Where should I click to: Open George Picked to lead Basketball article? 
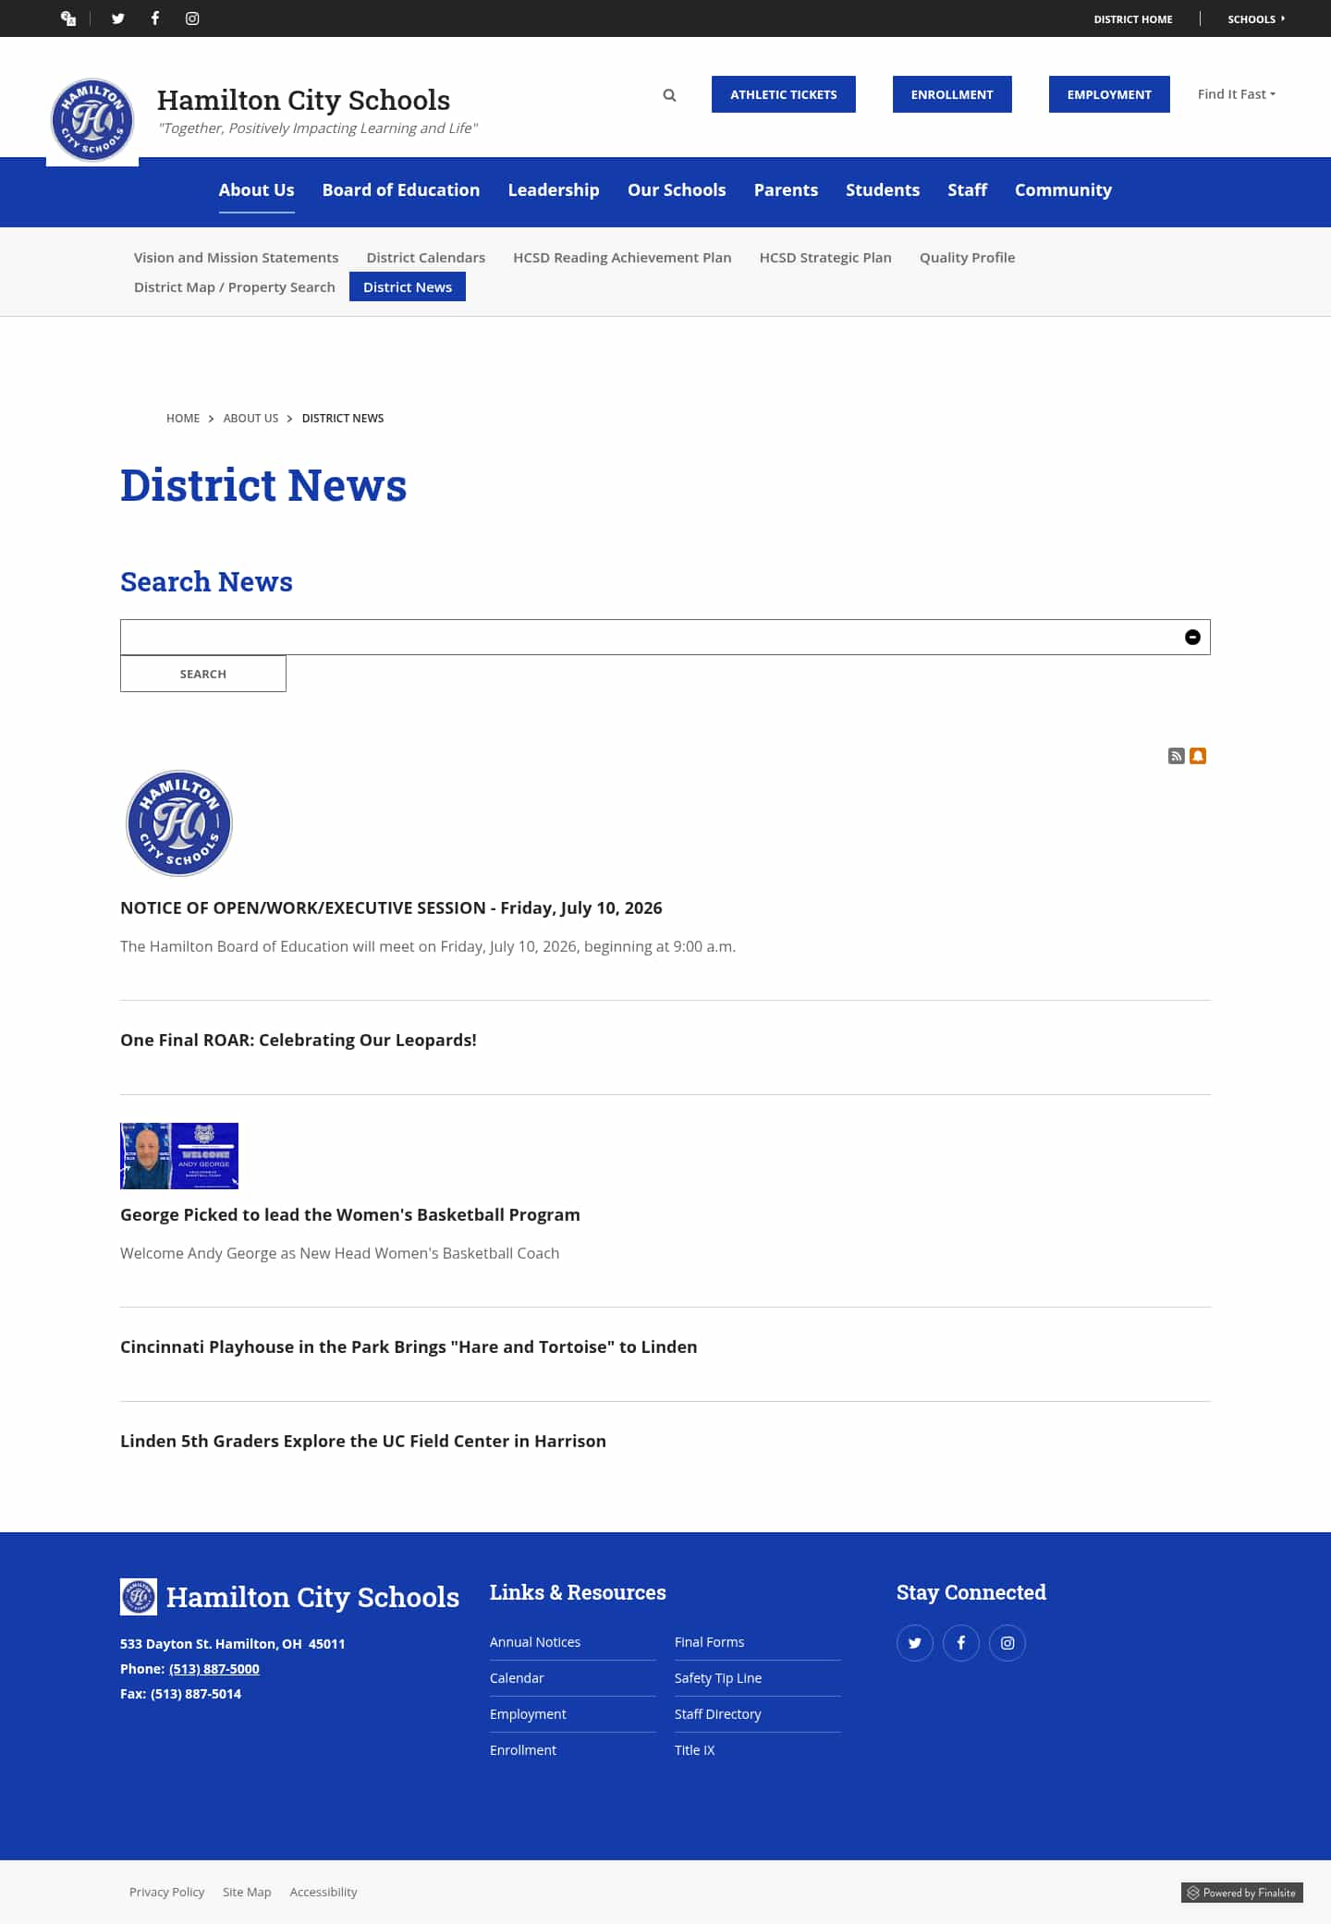[x=350, y=1215]
